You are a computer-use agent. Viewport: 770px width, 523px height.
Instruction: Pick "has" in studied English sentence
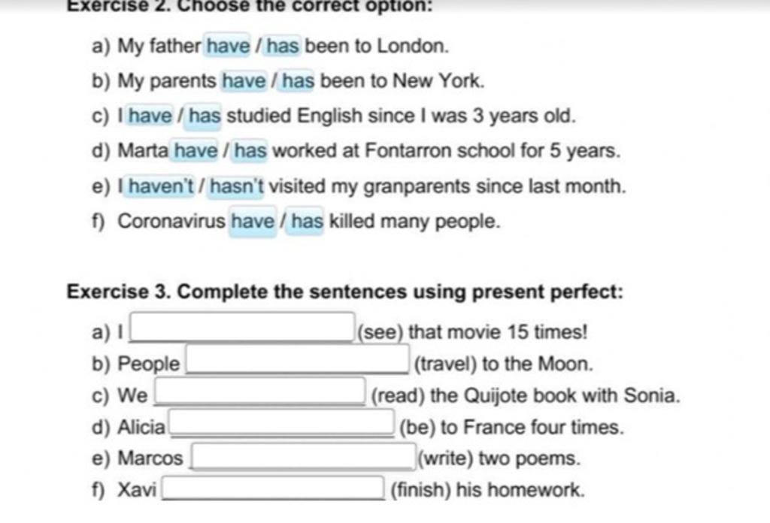(x=204, y=116)
